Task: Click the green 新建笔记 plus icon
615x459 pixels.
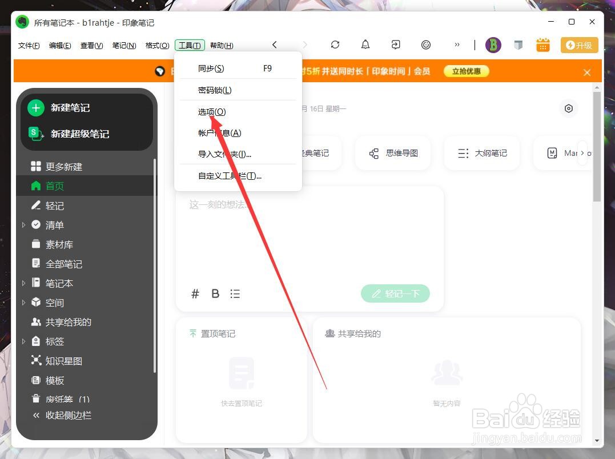Action: pyautogui.click(x=36, y=107)
